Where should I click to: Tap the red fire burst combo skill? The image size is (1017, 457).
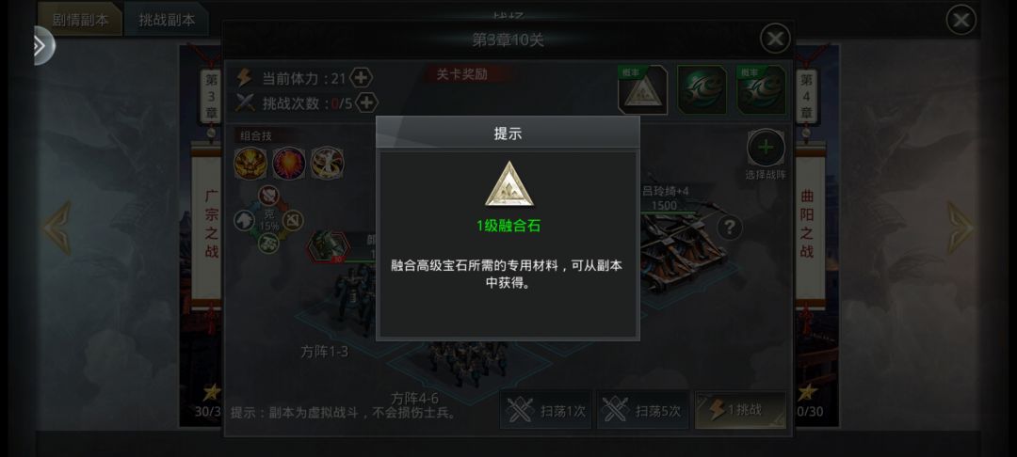tap(289, 163)
